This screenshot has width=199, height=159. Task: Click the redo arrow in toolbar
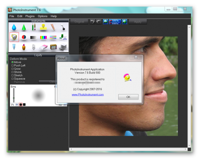[x=99, y=22]
